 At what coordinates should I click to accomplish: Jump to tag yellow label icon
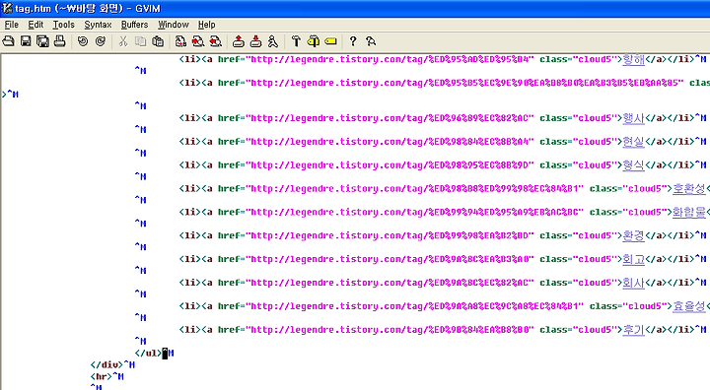pyautogui.click(x=331, y=41)
